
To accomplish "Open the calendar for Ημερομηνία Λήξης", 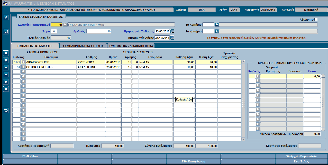I will pos(172,38).
